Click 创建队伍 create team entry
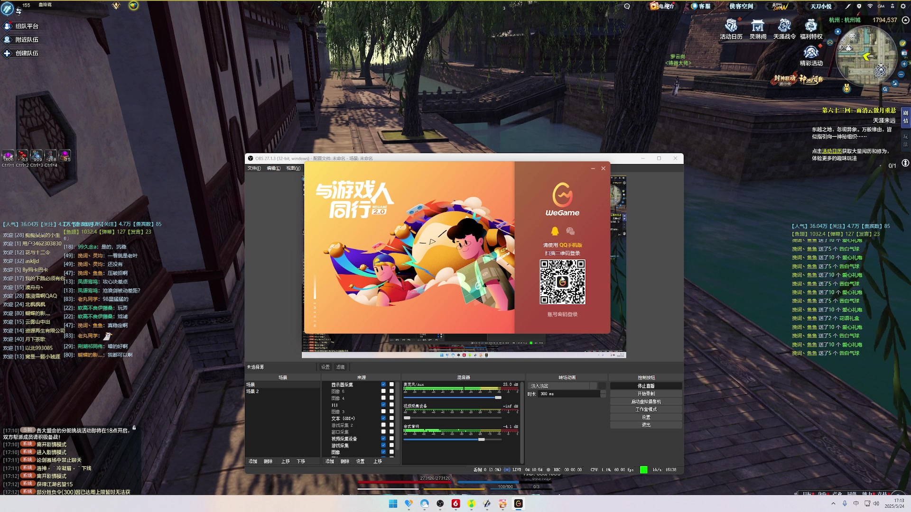This screenshot has height=512, width=911. point(21,53)
